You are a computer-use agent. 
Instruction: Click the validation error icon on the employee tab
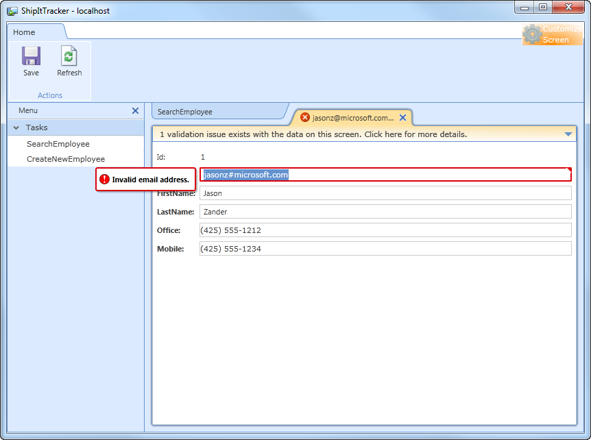305,117
